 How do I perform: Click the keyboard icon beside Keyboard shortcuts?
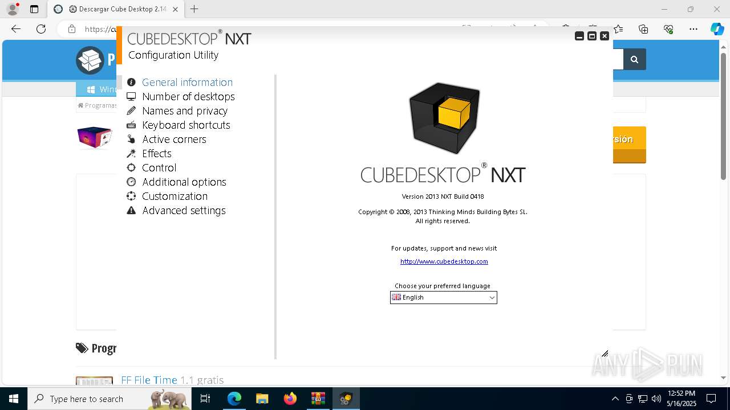point(131,125)
